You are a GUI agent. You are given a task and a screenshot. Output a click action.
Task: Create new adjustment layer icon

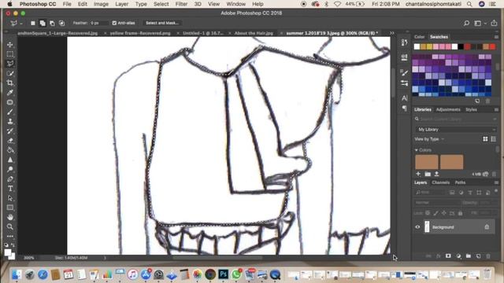pos(458,256)
